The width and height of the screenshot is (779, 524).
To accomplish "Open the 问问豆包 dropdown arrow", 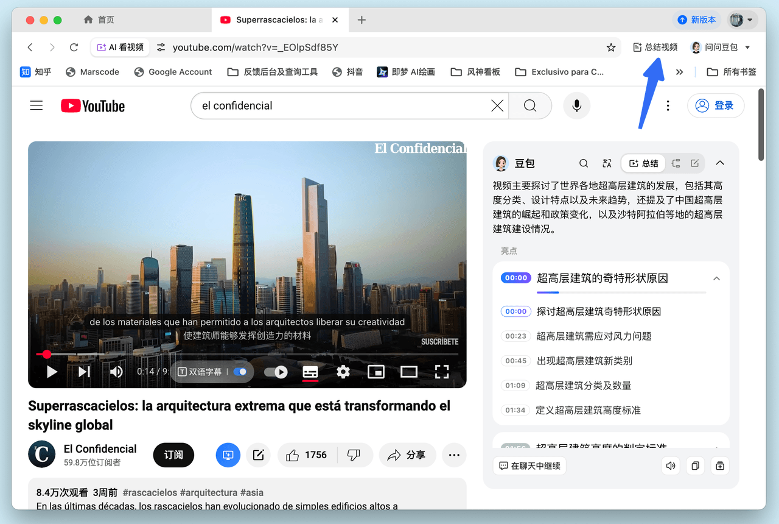I will (x=748, y=48).
